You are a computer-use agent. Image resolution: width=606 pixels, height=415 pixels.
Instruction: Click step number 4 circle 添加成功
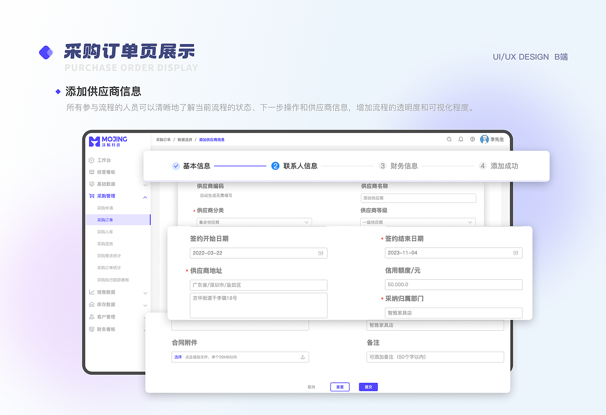(x=482, y=166)
